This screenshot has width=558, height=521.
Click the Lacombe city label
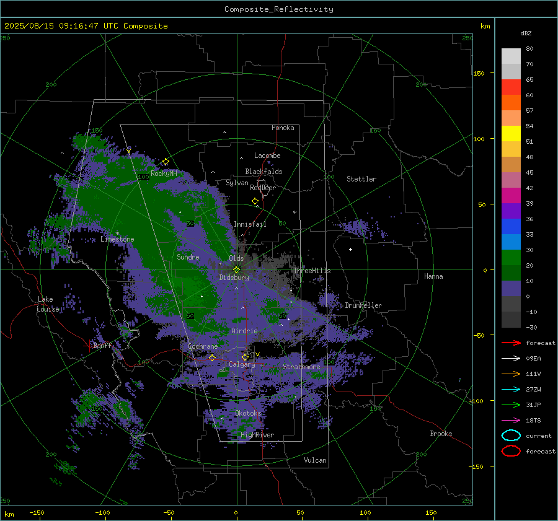click(x=267, y=155)
